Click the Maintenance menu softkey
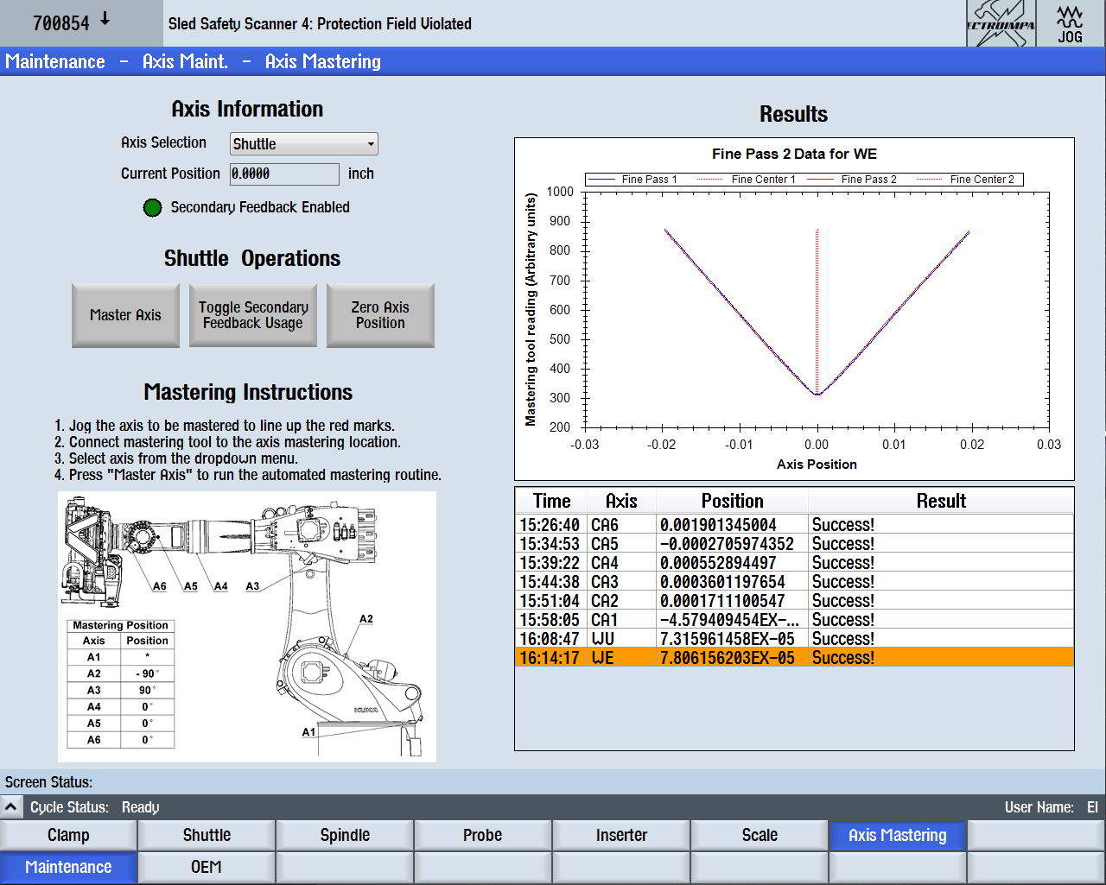The image size is (1106, 885). pos(68,867)
